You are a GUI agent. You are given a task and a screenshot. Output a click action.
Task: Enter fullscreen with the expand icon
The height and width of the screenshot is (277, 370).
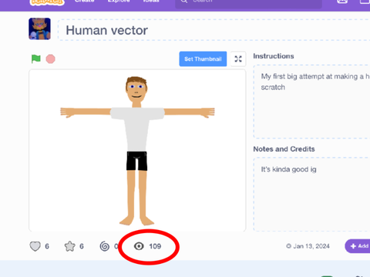(238, 59)
